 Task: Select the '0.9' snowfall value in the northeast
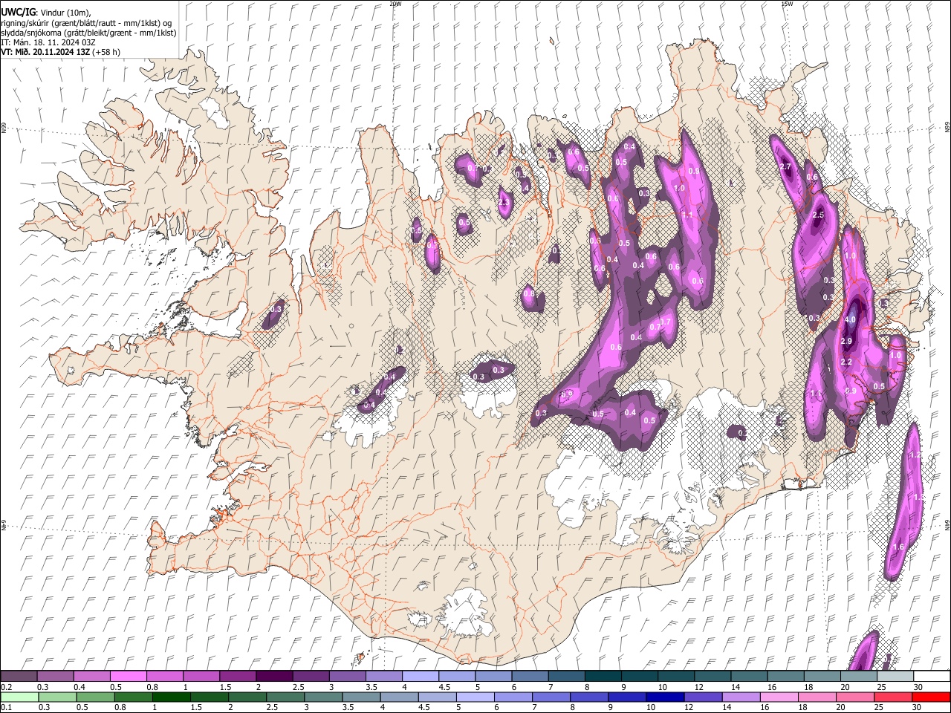pyautogui.click(x=693, y=171)
